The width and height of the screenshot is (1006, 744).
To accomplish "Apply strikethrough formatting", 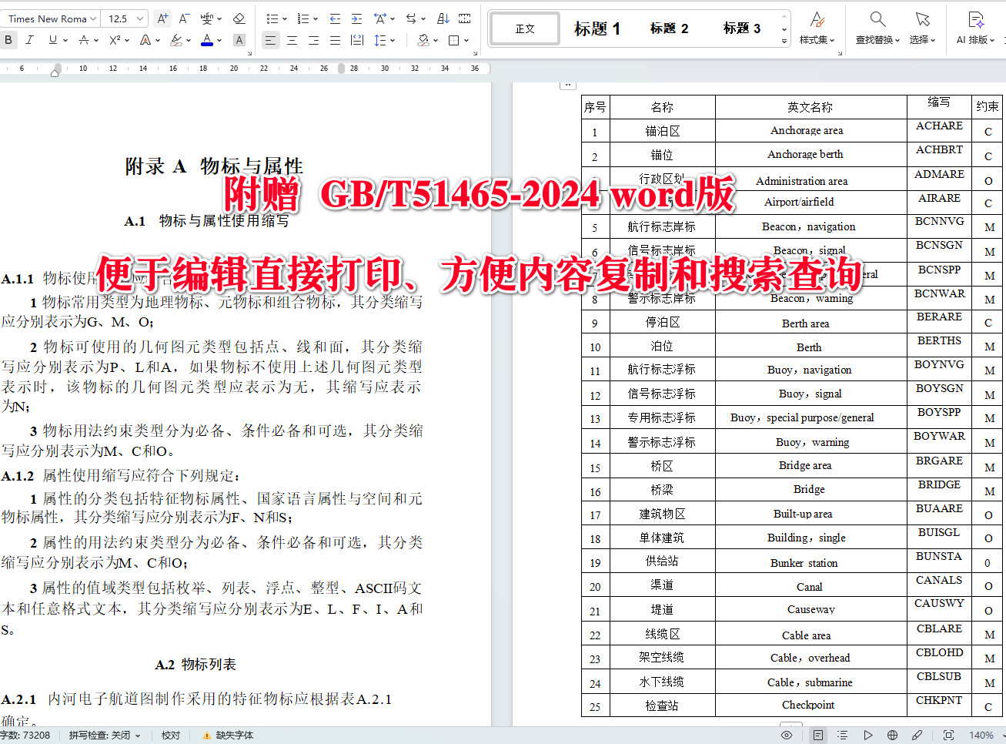I will click(x=84, y=40).
